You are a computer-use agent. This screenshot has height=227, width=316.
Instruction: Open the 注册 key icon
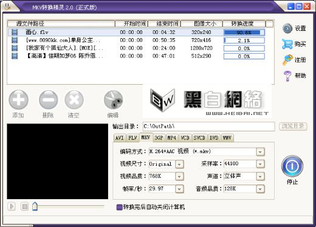pyautogui.click(x=287, y=60)
